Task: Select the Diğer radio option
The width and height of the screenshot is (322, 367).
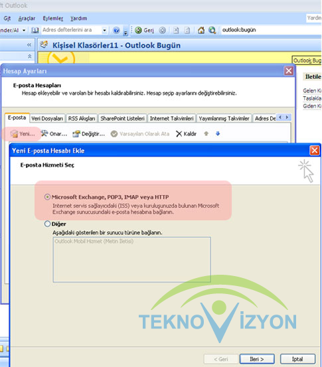Action: coord(47,224)
